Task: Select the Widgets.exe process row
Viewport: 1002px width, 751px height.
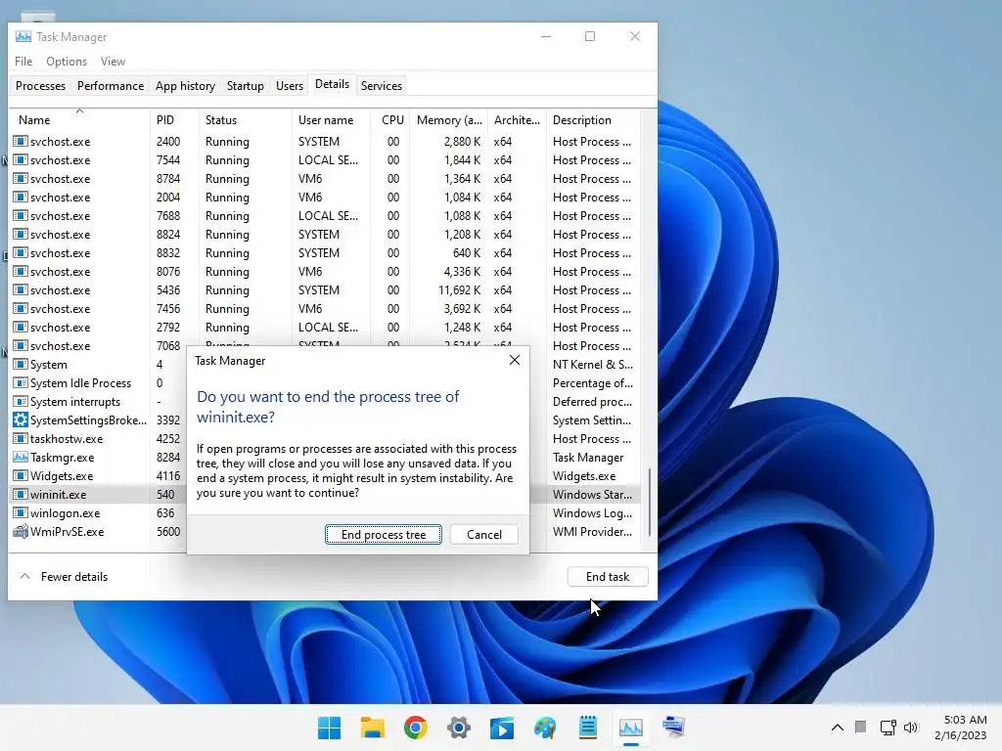Action: coord(99,476)
